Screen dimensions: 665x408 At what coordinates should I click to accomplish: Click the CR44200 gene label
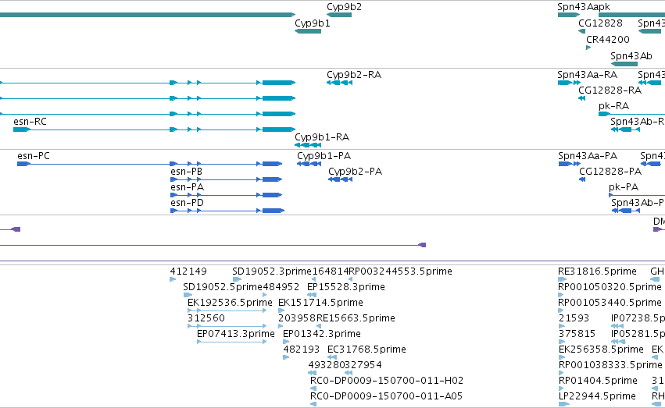(x=608, y=39)
